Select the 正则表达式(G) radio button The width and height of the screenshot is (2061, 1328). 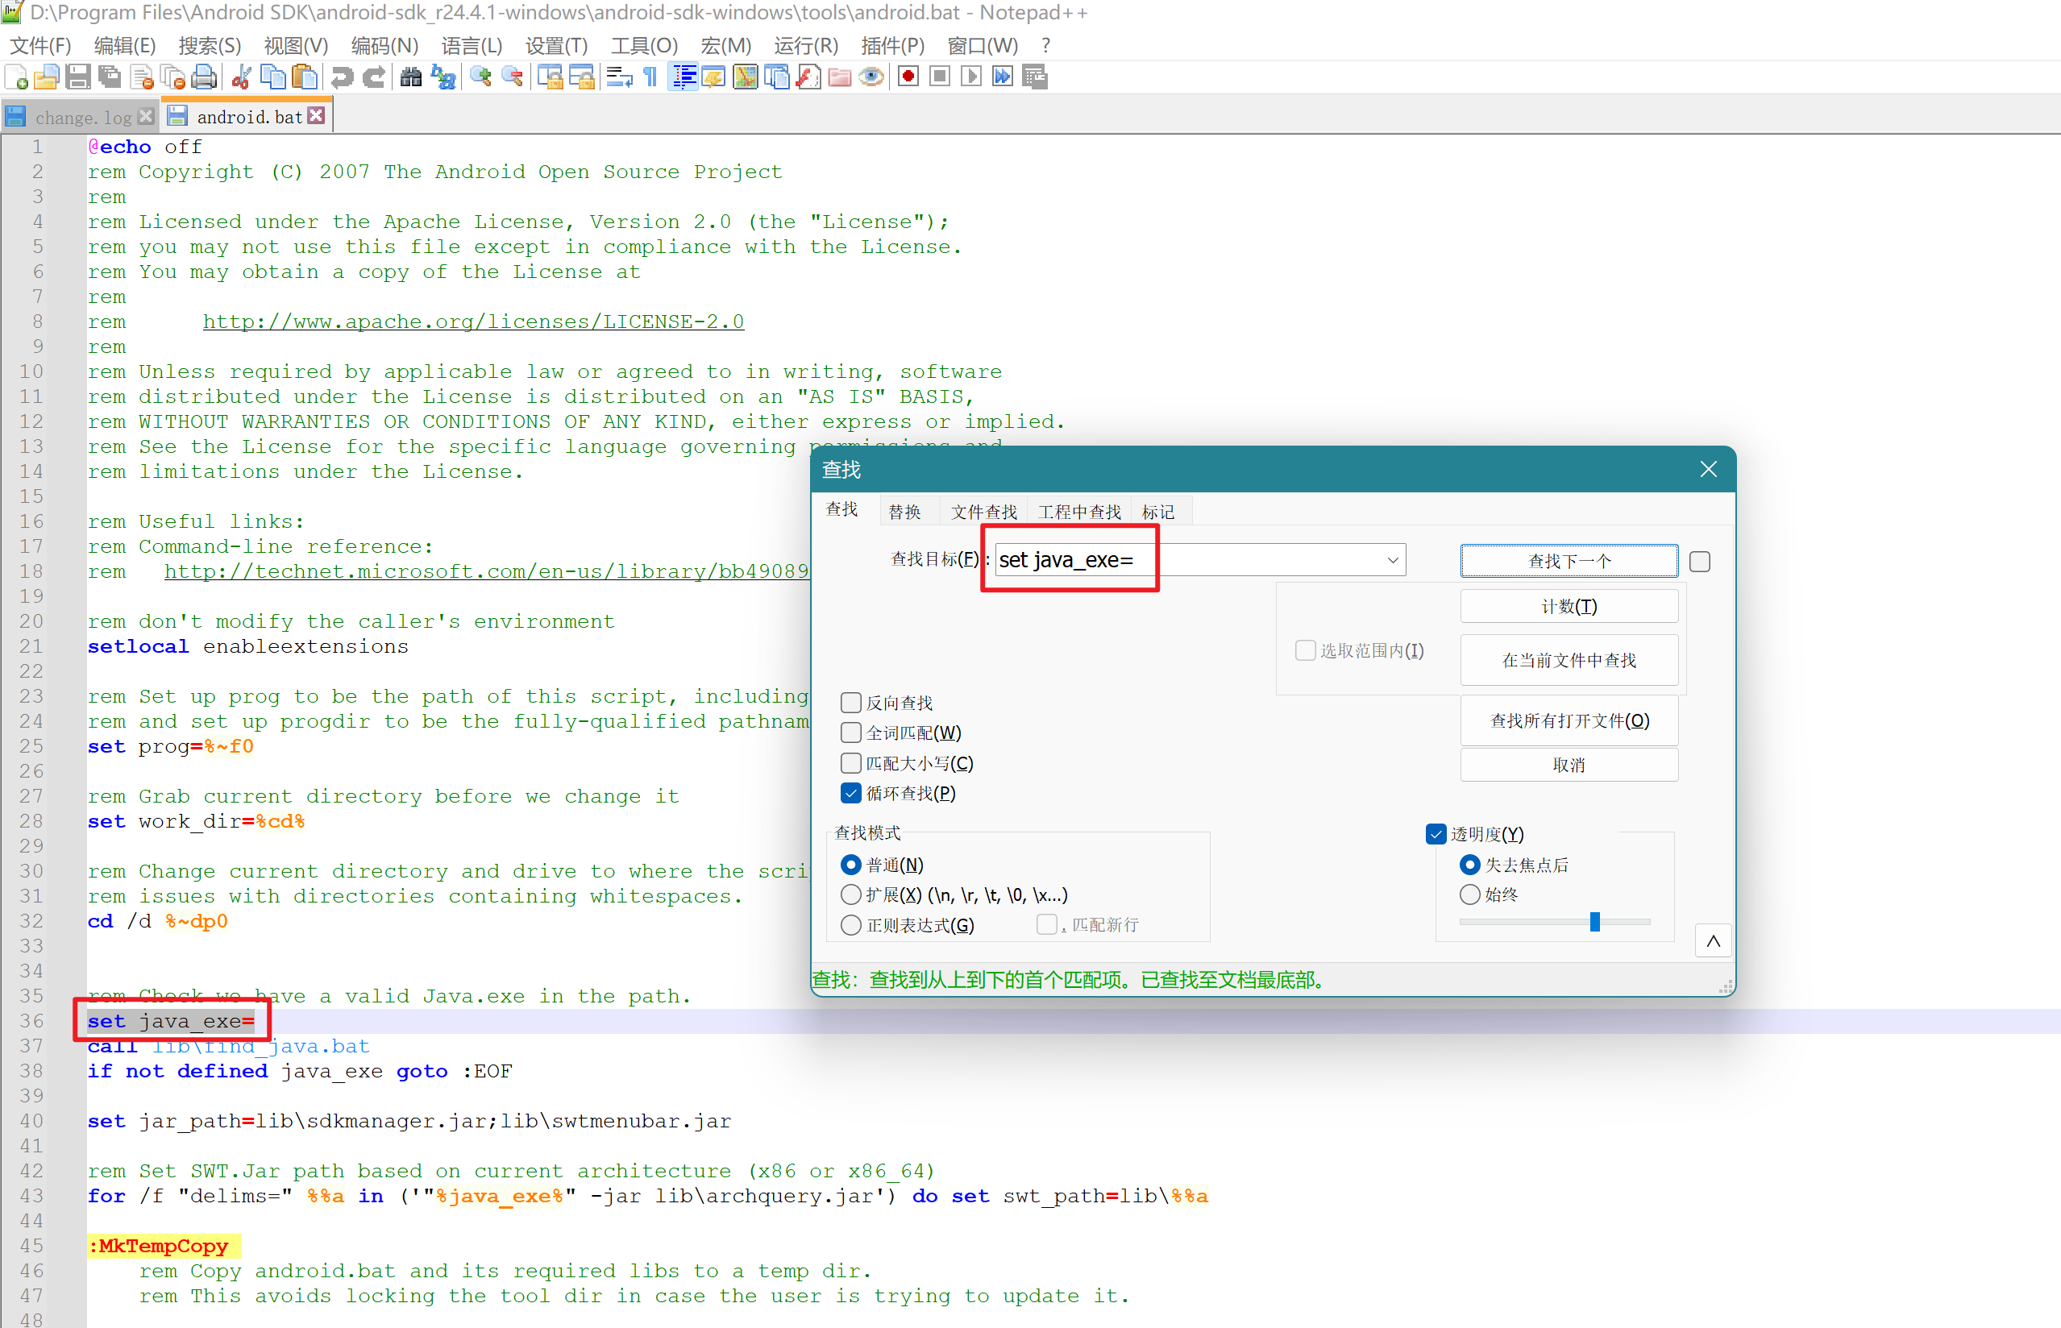click(x=850, y=924)
